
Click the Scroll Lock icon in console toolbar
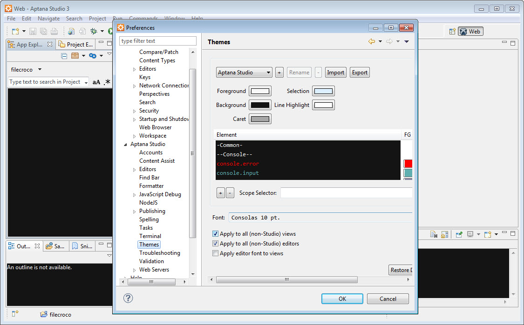pos(444,235)
